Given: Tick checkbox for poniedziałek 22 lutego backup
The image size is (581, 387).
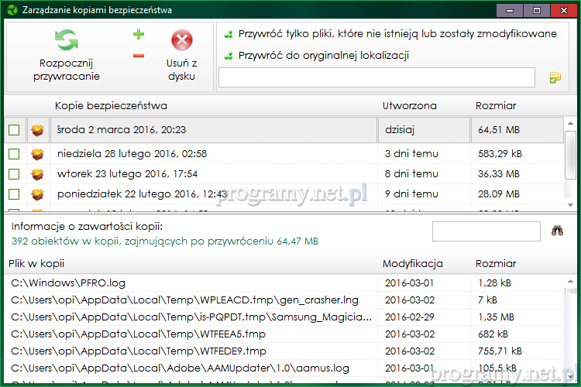Looking at the screenshot, I should (x=14, y=193).
